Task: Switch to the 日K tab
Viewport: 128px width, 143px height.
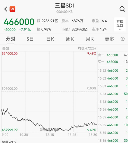Action: 50,39
